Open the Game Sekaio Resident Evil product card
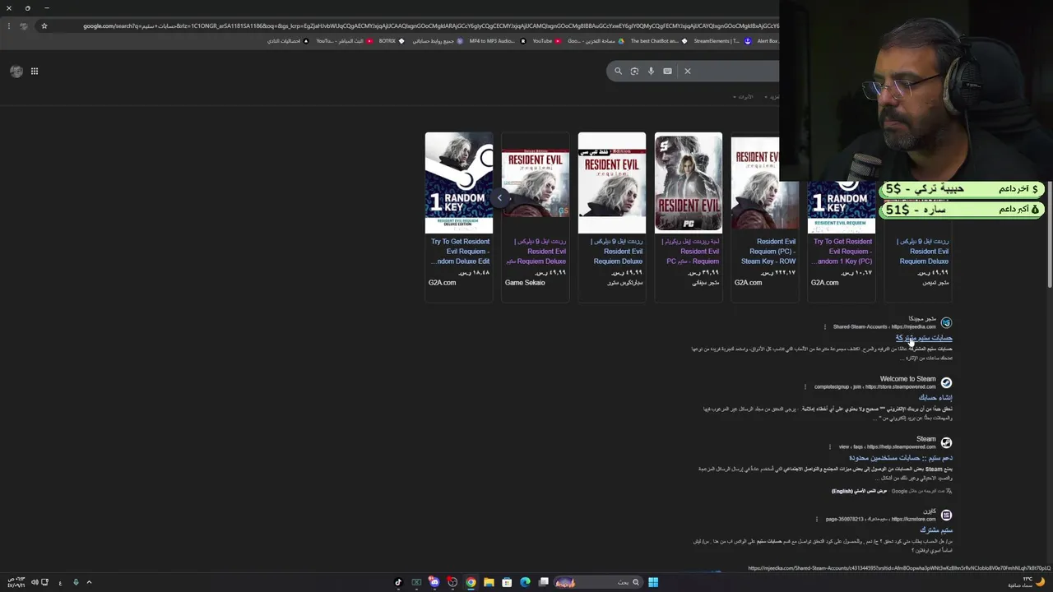The height and width of the screenshot is (592, 1053). [536, 217]
